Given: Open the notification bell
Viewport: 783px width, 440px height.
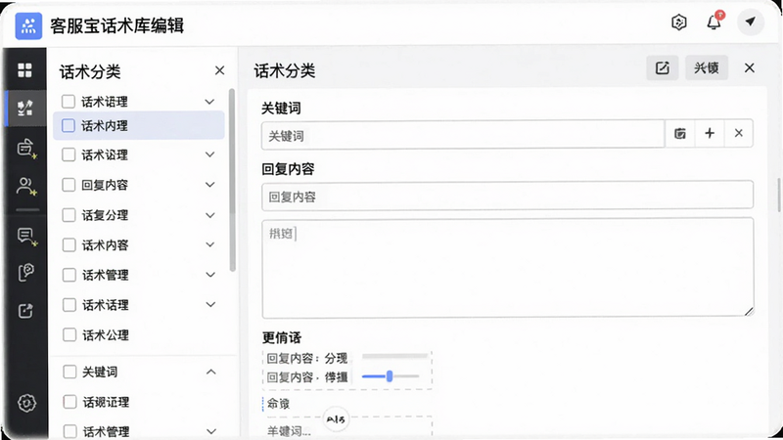Looking at the screenshot, I should tap(714, 22).
